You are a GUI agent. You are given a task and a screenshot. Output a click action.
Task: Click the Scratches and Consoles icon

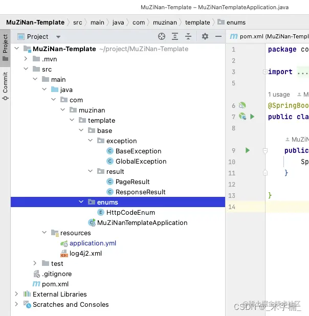point(27,304)
